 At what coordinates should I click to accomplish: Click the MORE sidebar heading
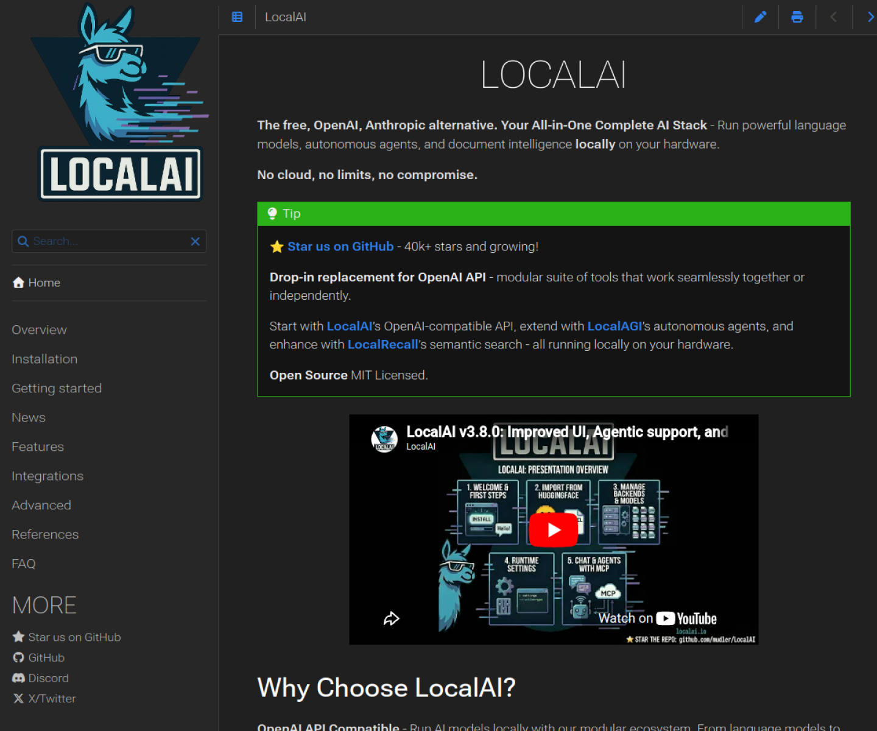(x=44, y=606)
